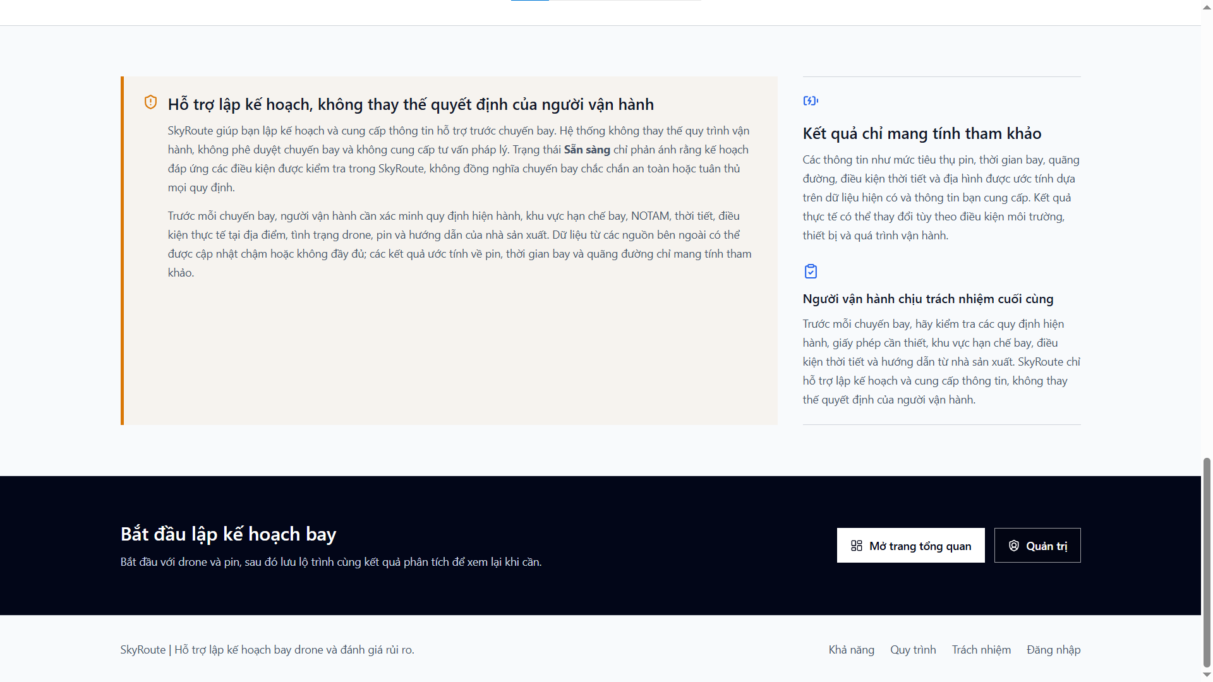Click the shield icon on the Quản trị button
Image resolution: width=1213 pixels, height=682 pixels.
(x=1014, y=546)
